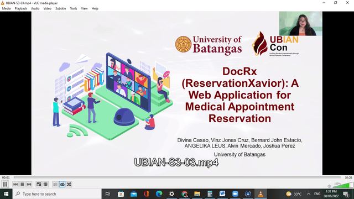Click the volume slider at 100%
Screen dimensions: 354x199
pyautogui.click(x=342, y=185)
